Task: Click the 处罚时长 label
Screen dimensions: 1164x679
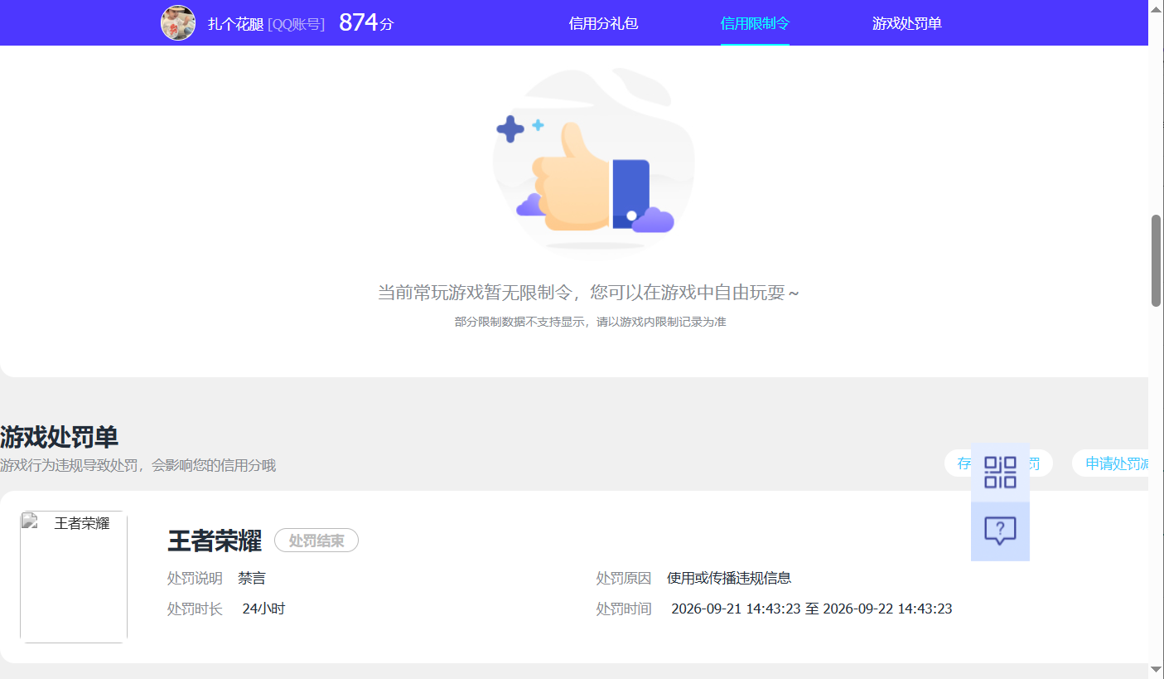Action: pyautogui.click(x=195, y=609)
